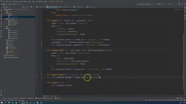
Task: Open the Navigate menu
Action: click(15, 1)
